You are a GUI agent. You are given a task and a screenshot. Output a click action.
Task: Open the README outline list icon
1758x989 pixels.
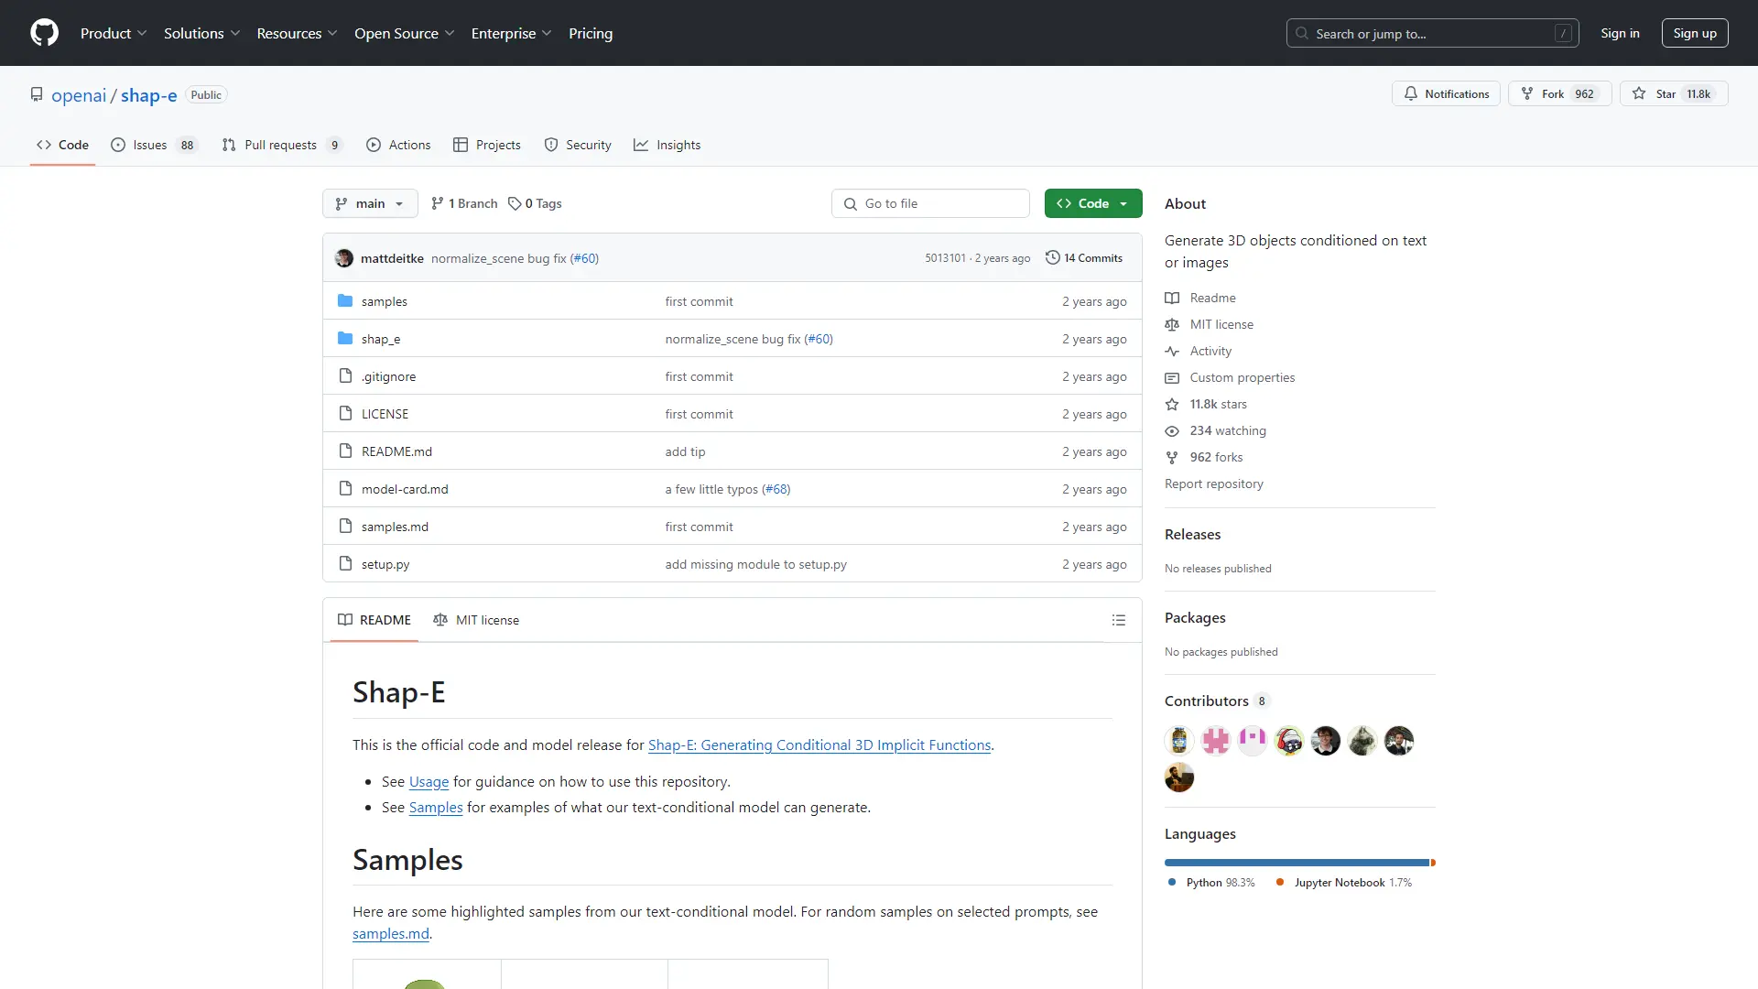pos(1118,620)
